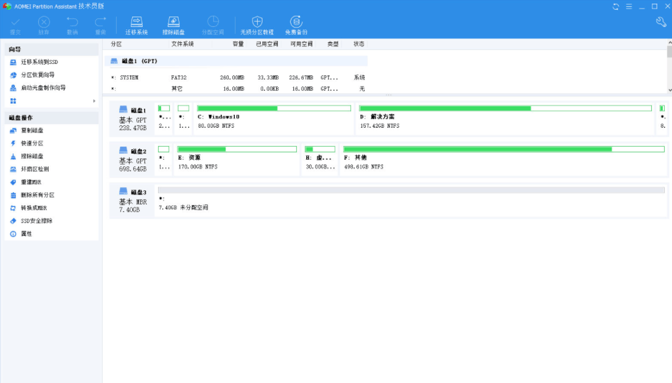This screenshot has width=672, height=383.
Task: Expand the collapsed sidebar item with the arrow
Action: [x=95, y=100]
